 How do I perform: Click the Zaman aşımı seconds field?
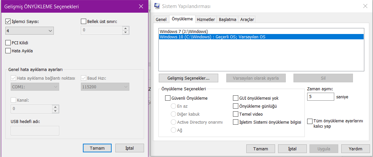click(320, 97)
